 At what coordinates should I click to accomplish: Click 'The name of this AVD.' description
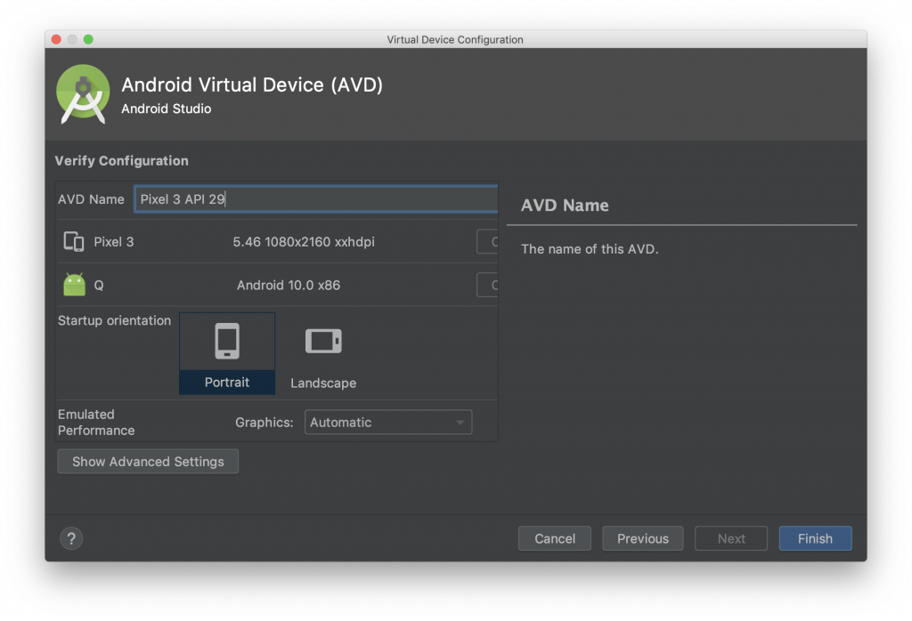point(590,248)
